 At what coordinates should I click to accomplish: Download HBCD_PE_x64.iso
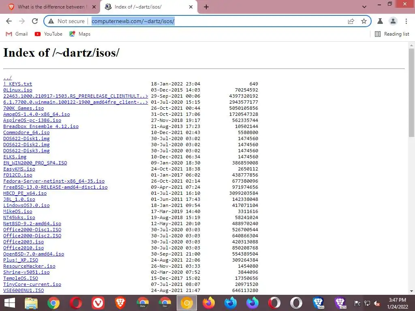25,193
